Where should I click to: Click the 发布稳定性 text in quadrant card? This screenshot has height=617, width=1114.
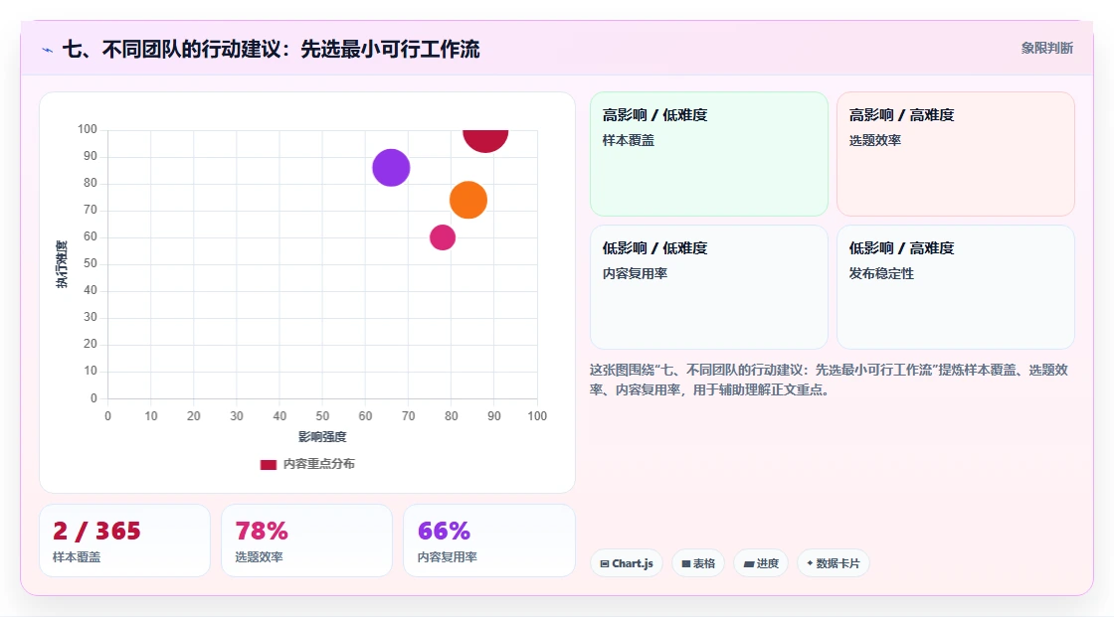point(881,273)
